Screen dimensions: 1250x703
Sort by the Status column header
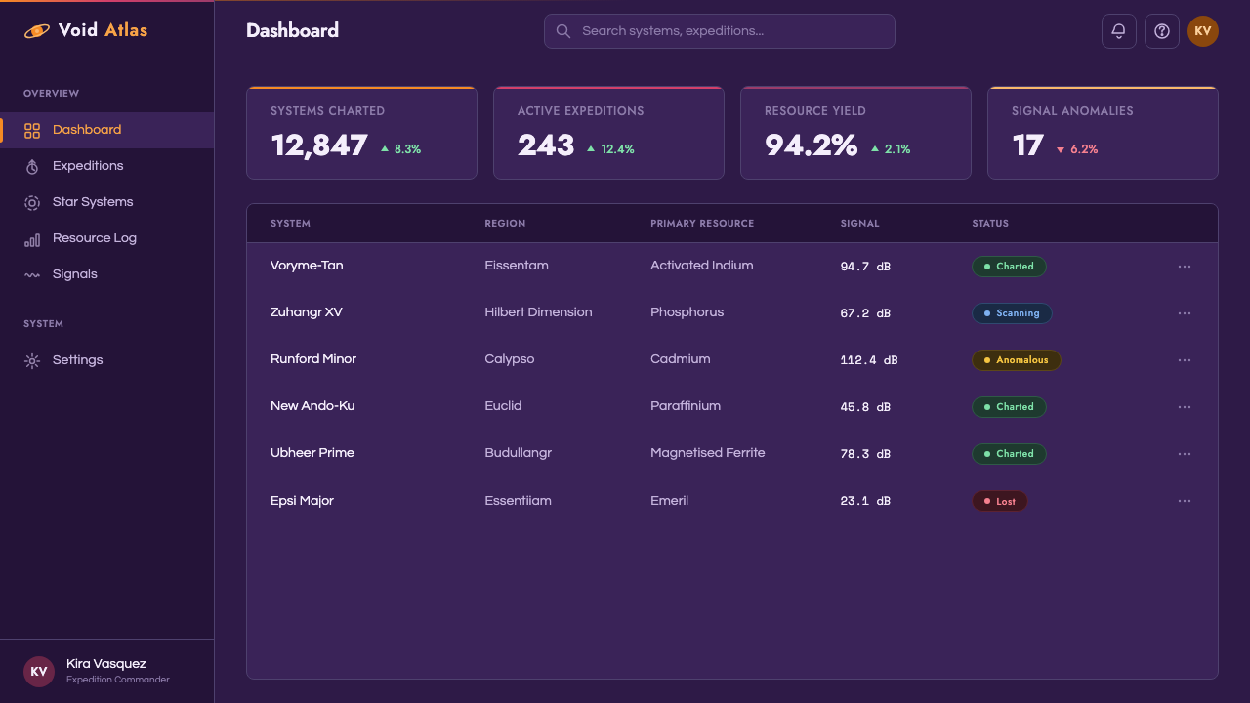[990, 224]
